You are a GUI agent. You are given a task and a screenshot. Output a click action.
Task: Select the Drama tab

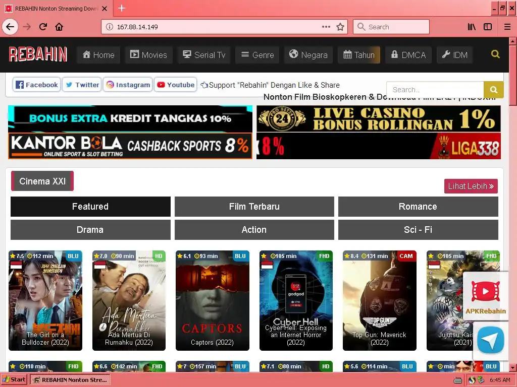(x=90, y=230)
